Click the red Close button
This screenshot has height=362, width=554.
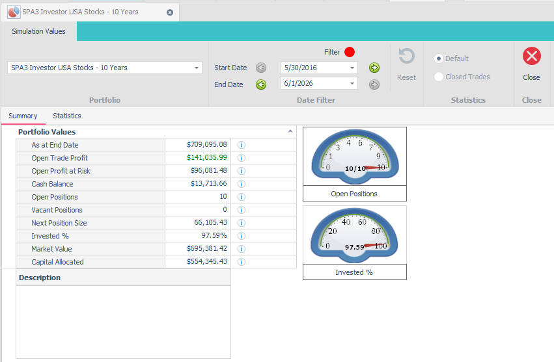point(531,56)
